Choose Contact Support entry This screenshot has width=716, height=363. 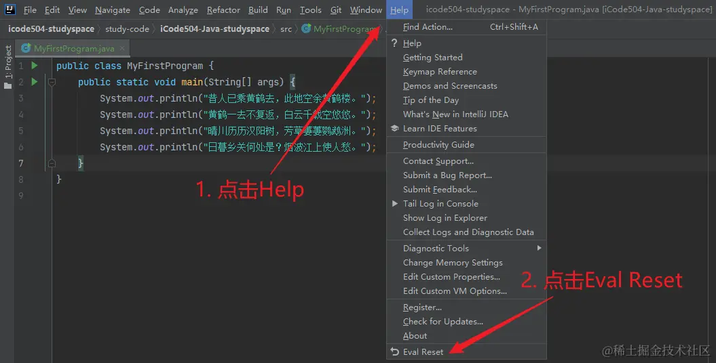467,161
